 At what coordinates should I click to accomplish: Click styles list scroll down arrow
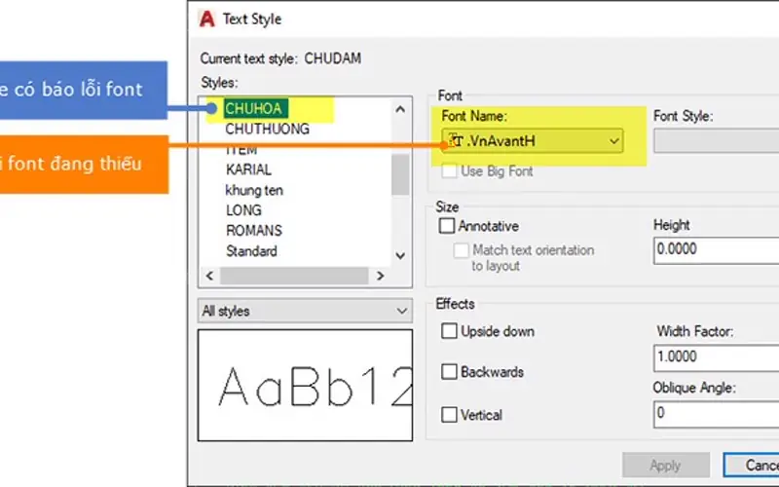[400, 256]
